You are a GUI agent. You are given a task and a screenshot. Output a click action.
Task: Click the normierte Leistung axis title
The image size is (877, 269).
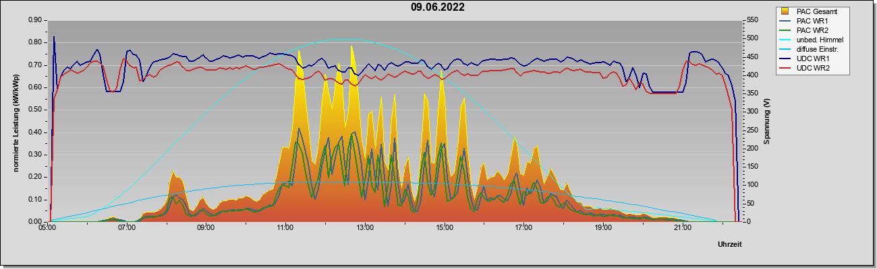[15, 121]
